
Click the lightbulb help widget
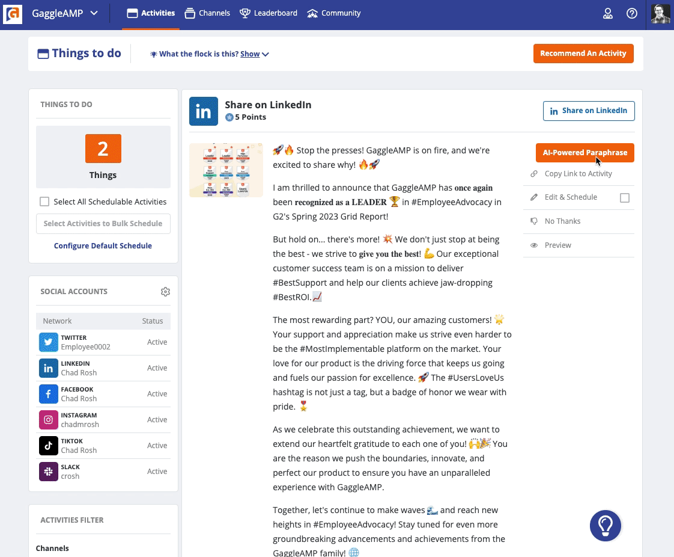(x=606, y=526)
